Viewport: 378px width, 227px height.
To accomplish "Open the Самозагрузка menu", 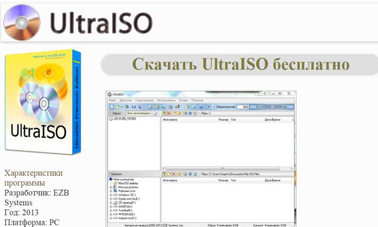I will point(144,100).
